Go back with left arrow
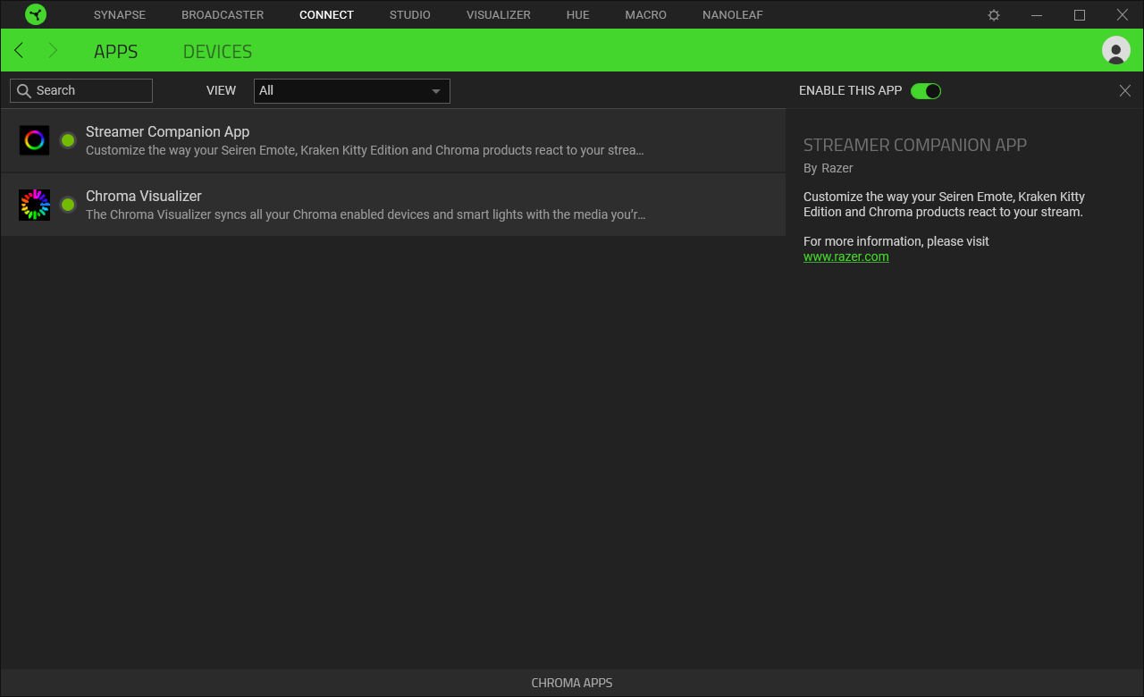1144x697 pixels. pos(19,51)
